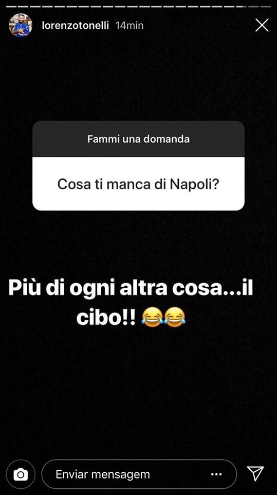Share story via paper plane icon
The width and height of the screenshot is (277, 495).
point(255,473)
